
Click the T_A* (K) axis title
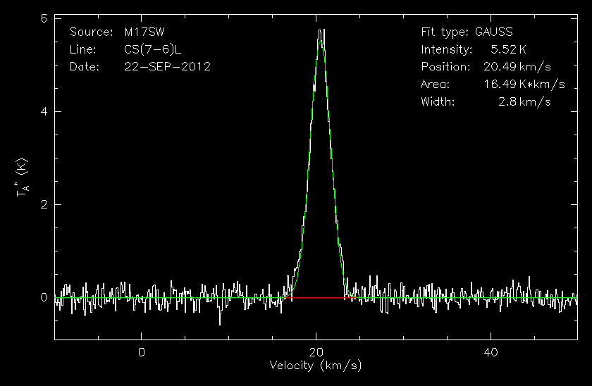pyautogui.click(x=23, y=178)
